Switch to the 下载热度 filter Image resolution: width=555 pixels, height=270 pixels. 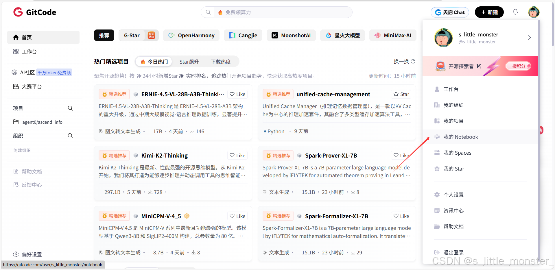point(221,62)
